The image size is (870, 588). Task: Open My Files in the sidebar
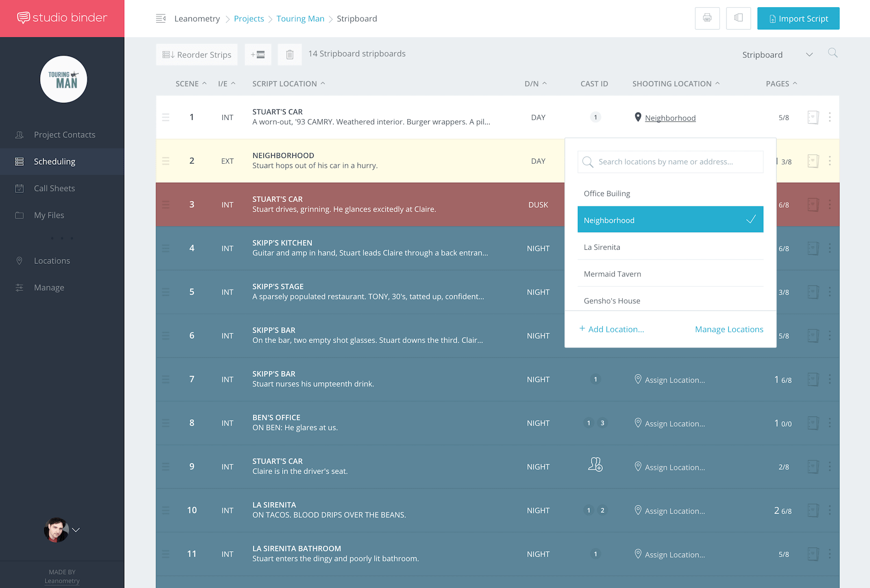[62, 215]
